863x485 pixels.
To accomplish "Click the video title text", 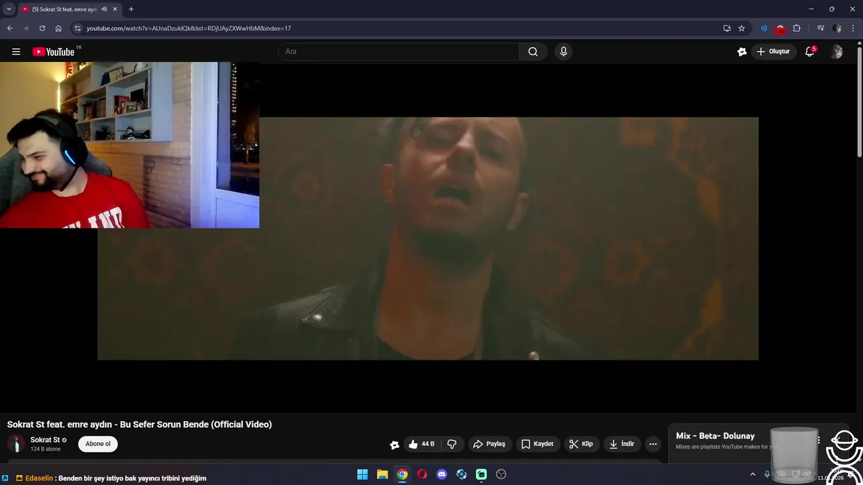I will (x=140, y=424).
